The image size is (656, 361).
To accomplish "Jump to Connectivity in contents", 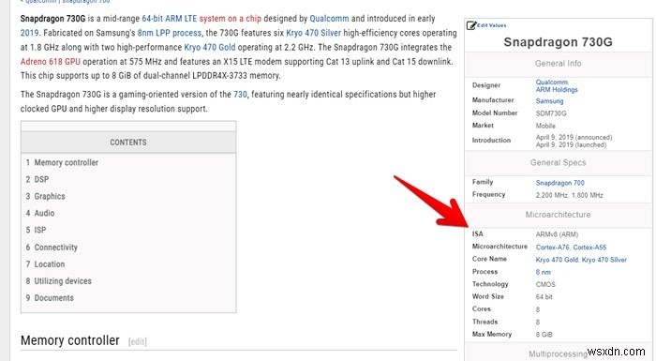I will (x=55, y=248).
